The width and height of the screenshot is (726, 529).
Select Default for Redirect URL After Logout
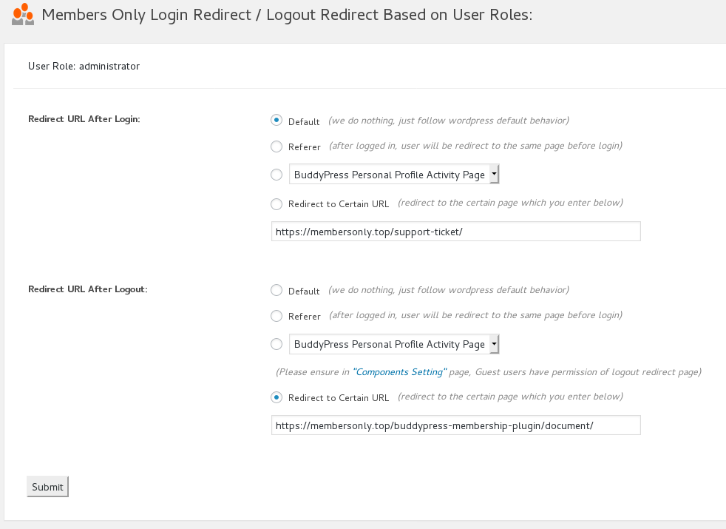point(276,290)
